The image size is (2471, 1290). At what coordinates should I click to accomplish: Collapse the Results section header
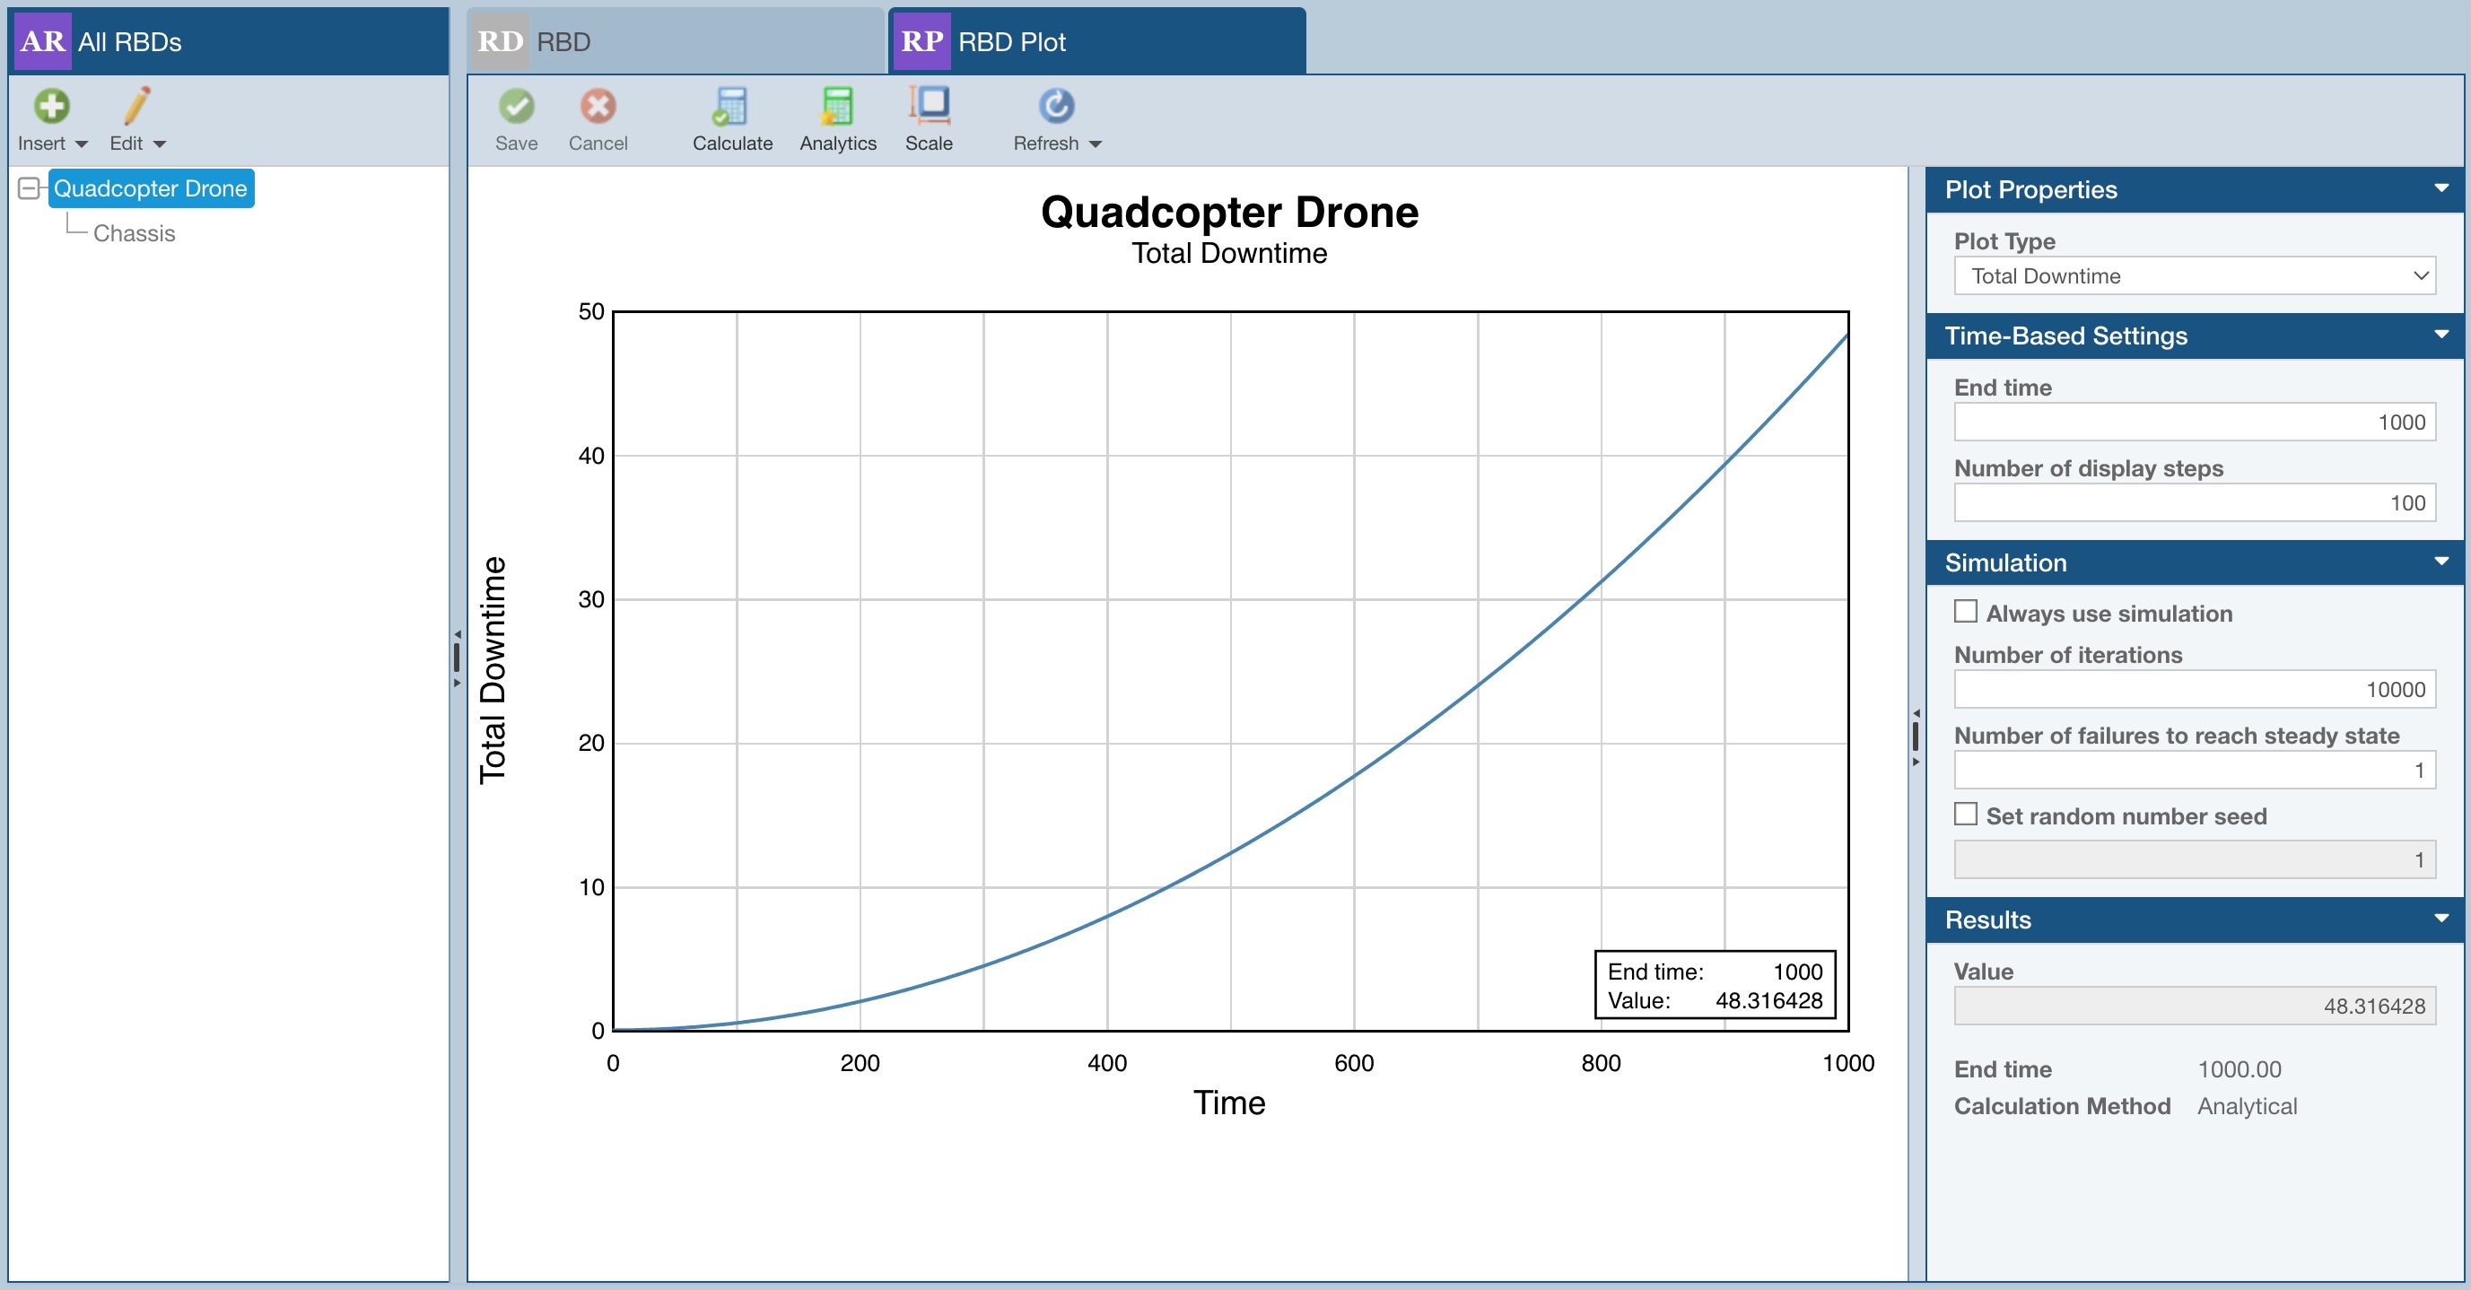[x=2441, y=919]
